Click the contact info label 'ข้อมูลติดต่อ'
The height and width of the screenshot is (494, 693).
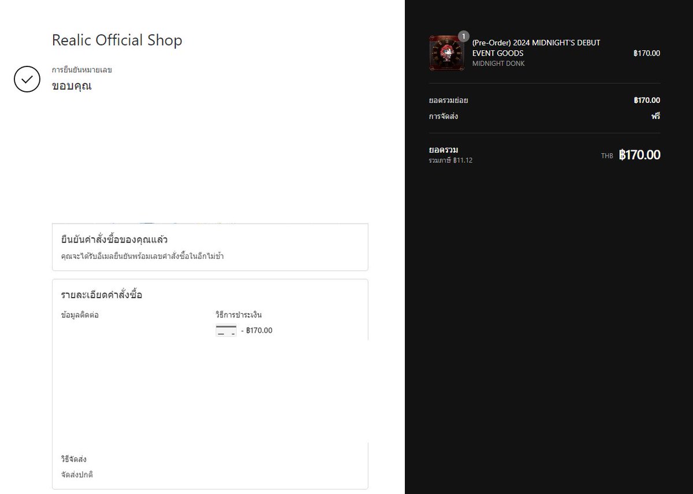(80, 315)
